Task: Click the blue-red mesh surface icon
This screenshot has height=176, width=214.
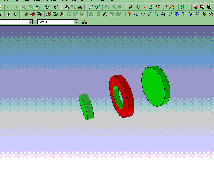Action: coord(129,14)
